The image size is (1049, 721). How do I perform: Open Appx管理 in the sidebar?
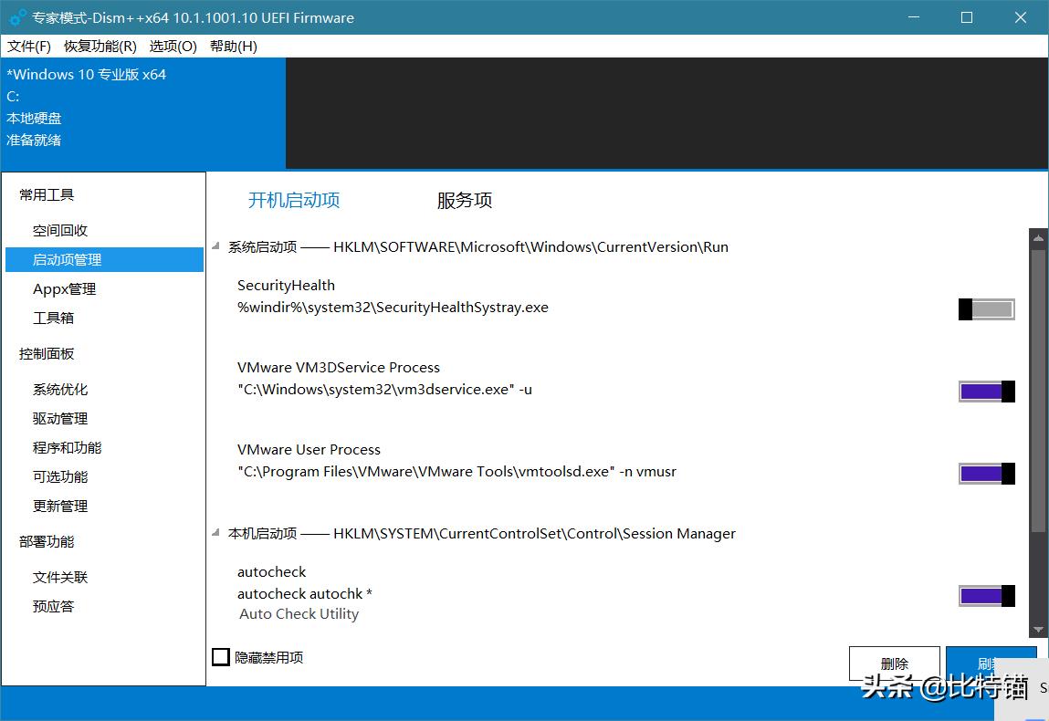pos(64,289)
